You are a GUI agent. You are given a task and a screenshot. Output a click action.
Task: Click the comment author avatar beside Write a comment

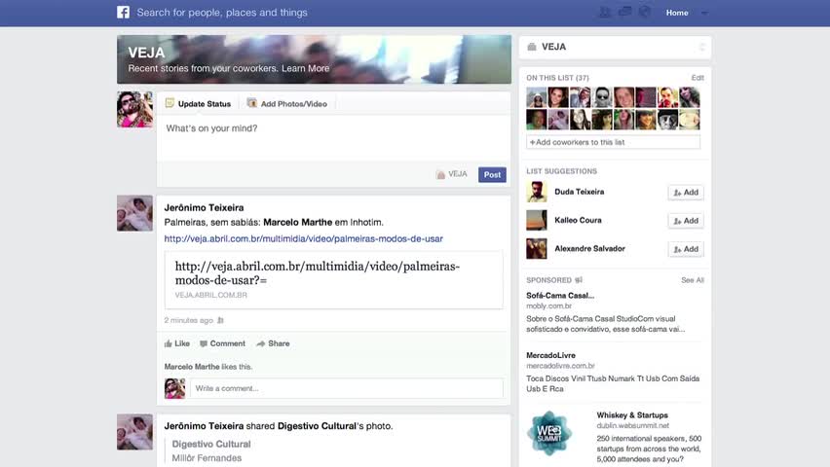click(x=174, y=388)
